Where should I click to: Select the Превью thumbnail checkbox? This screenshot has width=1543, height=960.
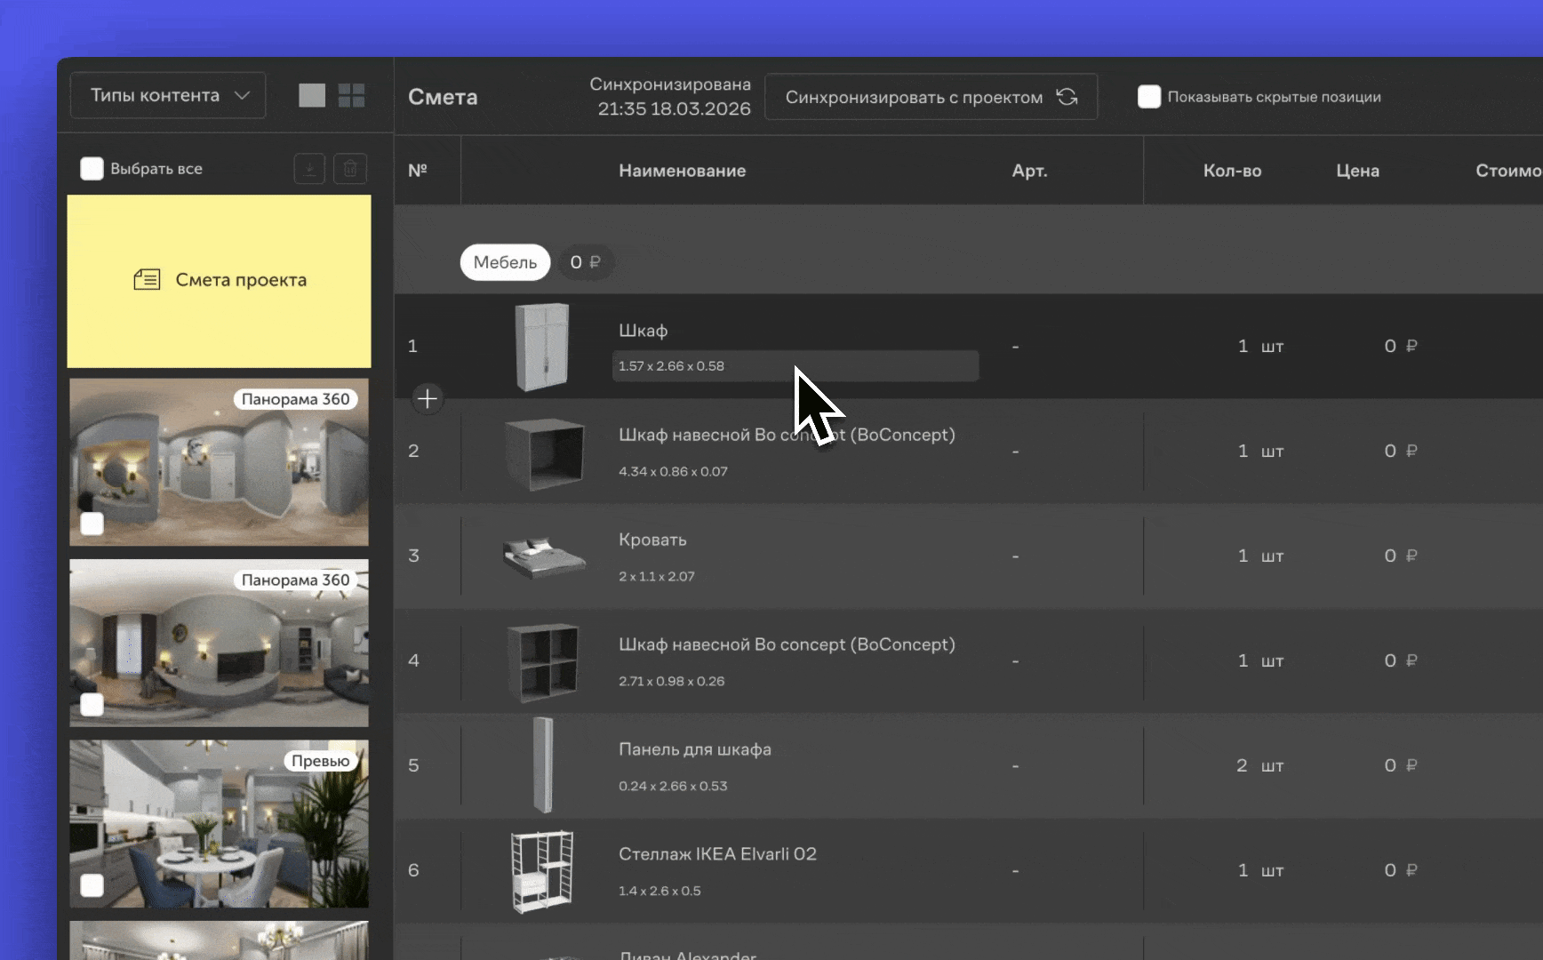click(x=92, y=885)
